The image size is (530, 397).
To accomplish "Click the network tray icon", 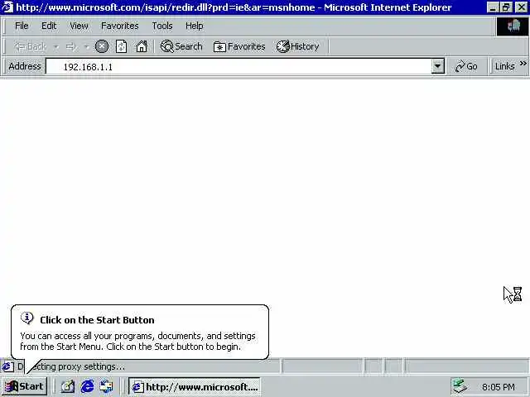I will coord(460,386).
